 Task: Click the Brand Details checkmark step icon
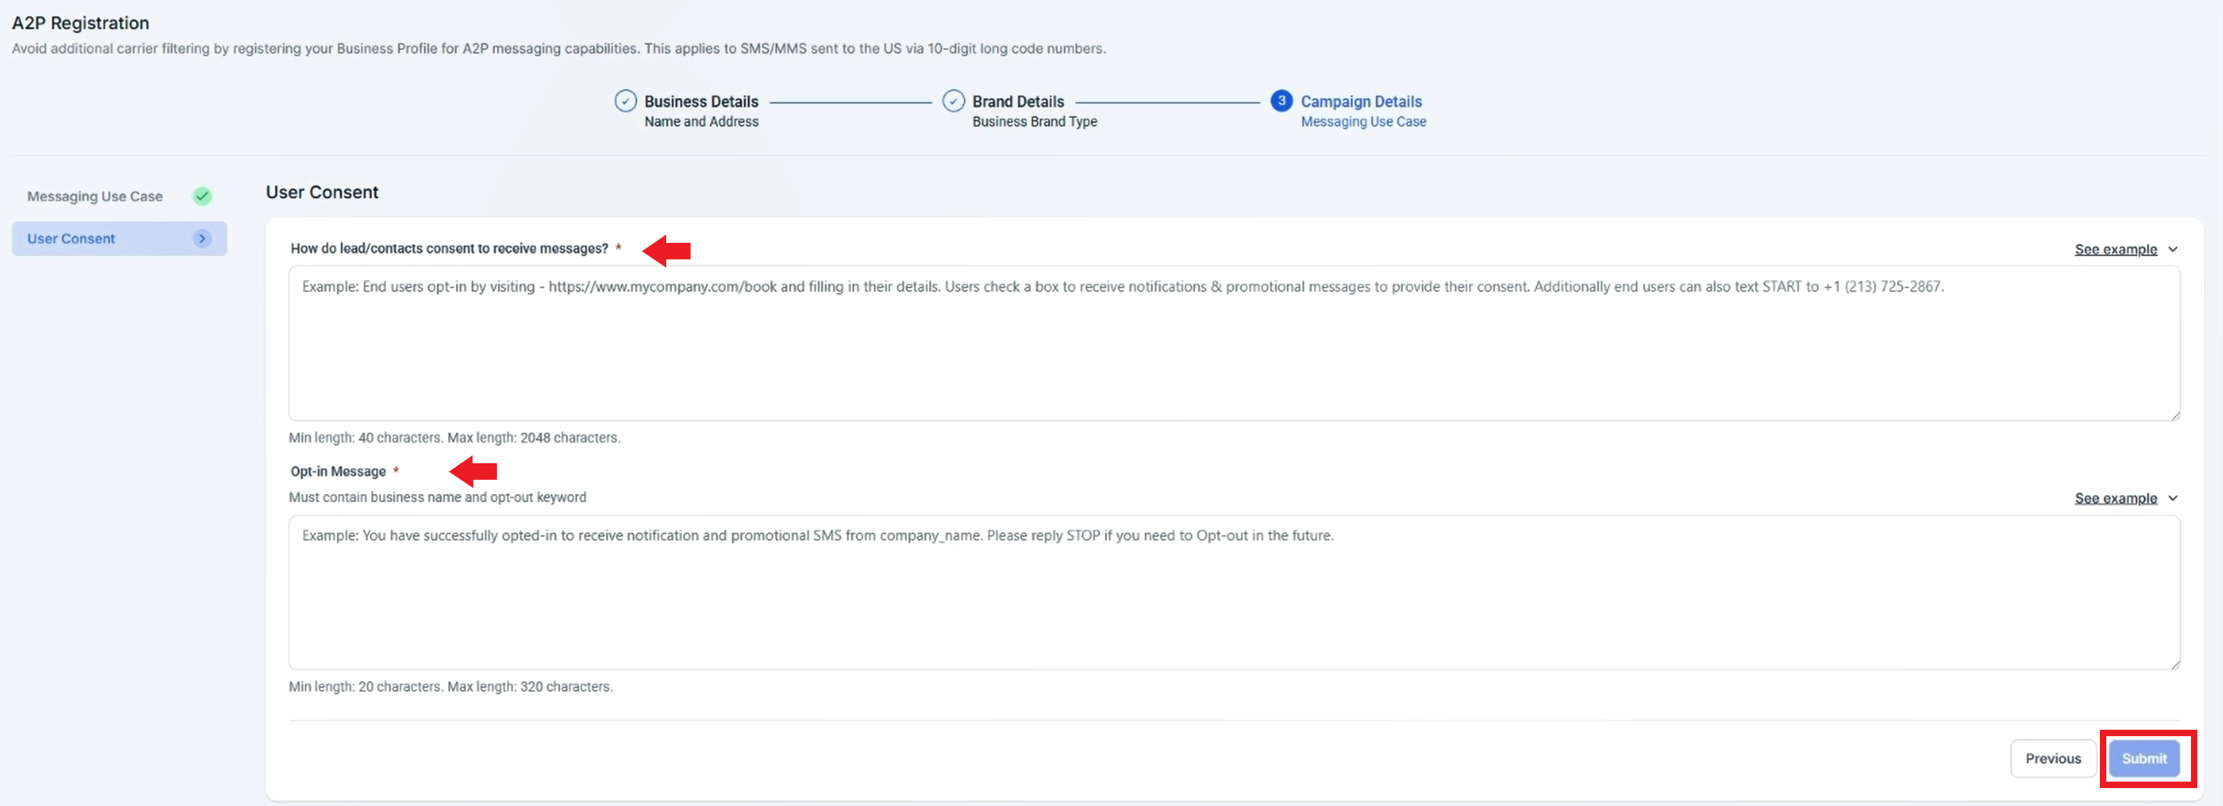coord(953,101)
